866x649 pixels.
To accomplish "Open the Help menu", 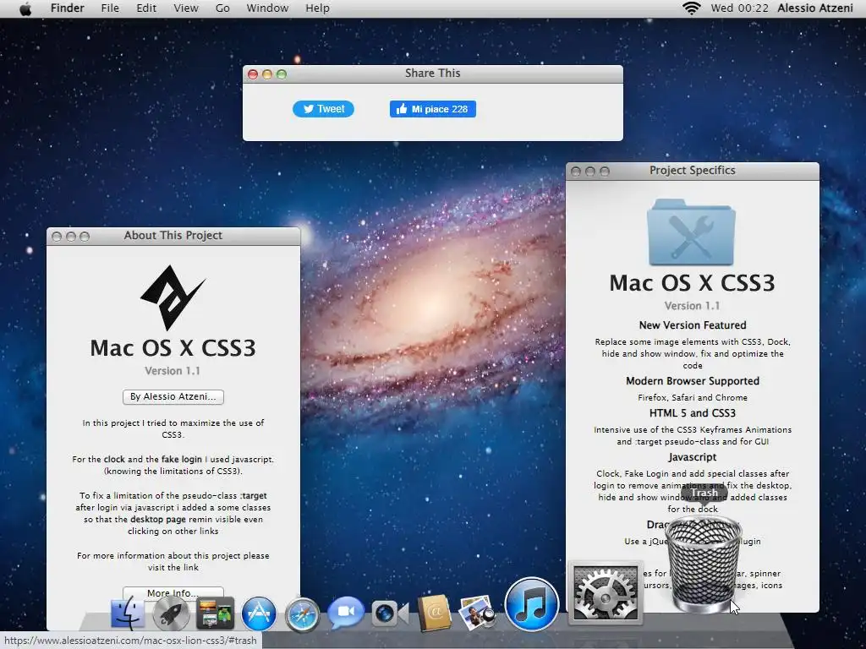I will (318, 8).
